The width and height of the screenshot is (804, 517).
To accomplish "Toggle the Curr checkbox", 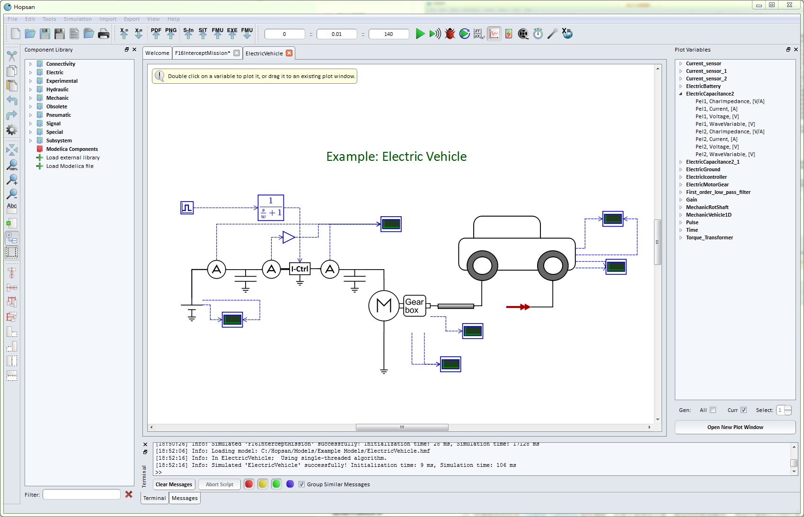I will [x=743, y=410].
